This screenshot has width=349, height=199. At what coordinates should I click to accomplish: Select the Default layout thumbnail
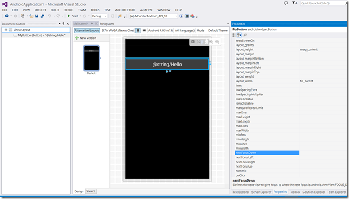pos(91,58)
